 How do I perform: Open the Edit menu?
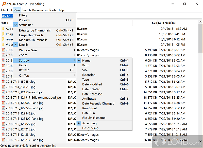coord(10,10)
